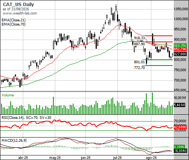Click the green 0,3996 MACD histogram tag
The height and width of the screenshot is (160, 189).
[179, 147]
